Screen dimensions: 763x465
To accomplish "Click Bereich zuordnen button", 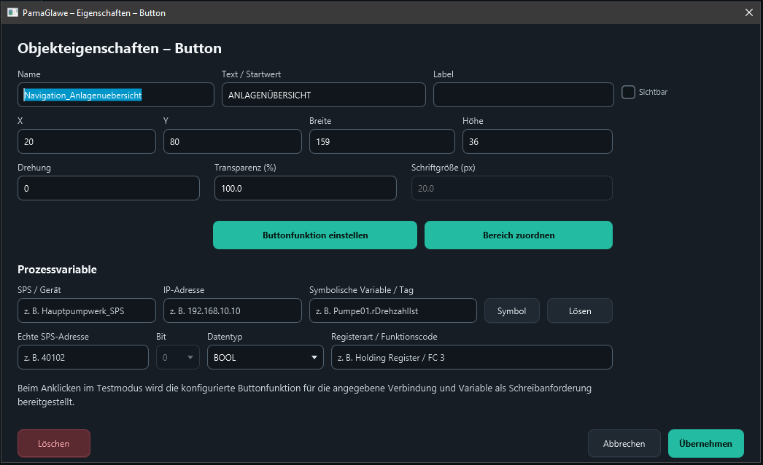I will [x=518, y=235].
